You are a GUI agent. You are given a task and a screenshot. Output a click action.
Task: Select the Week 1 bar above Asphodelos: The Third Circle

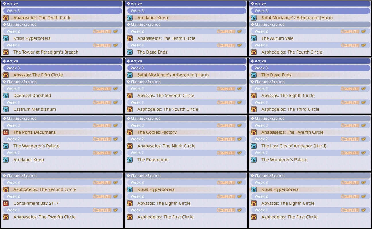(x=311, y=102)
